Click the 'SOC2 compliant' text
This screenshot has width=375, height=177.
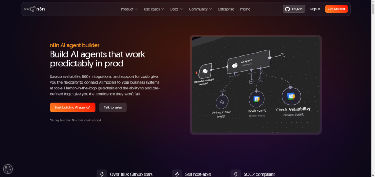point(259,174)
